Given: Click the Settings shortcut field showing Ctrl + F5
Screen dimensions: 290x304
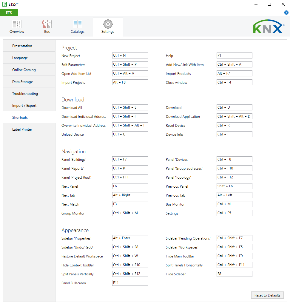Looking at the screenshot, I should tap(235, 213).
